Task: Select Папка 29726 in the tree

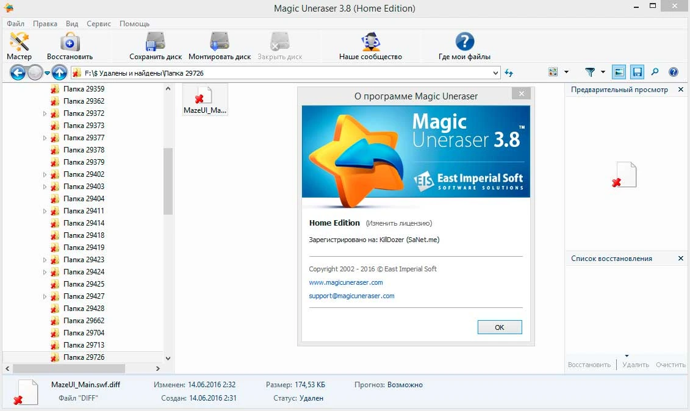Action: pyautogui.click(x=84, y=357)
